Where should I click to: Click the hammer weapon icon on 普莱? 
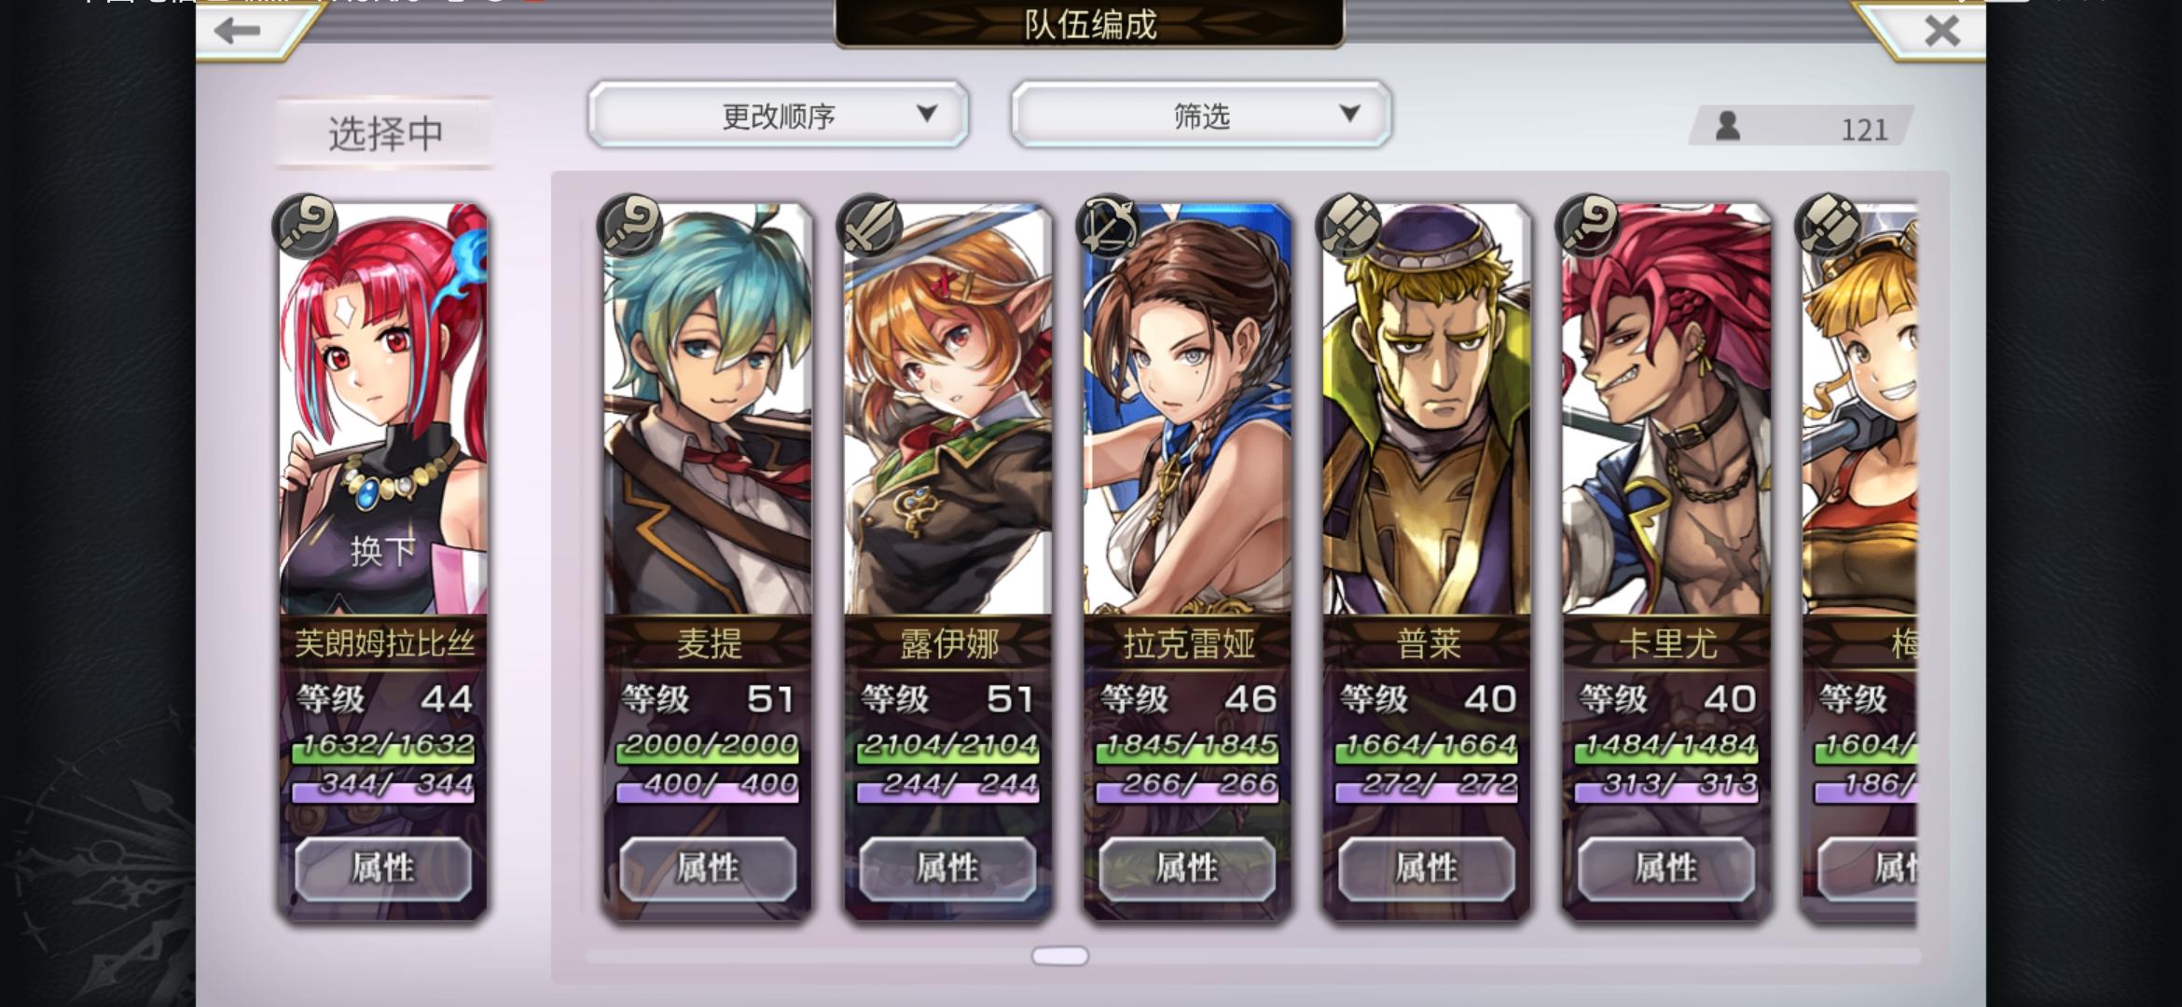pyautogui.click(x=1348, y=226)
